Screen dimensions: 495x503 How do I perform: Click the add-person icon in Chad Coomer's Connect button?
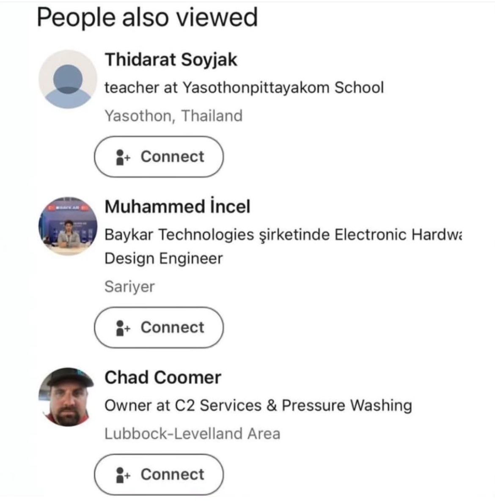point(123,475)
